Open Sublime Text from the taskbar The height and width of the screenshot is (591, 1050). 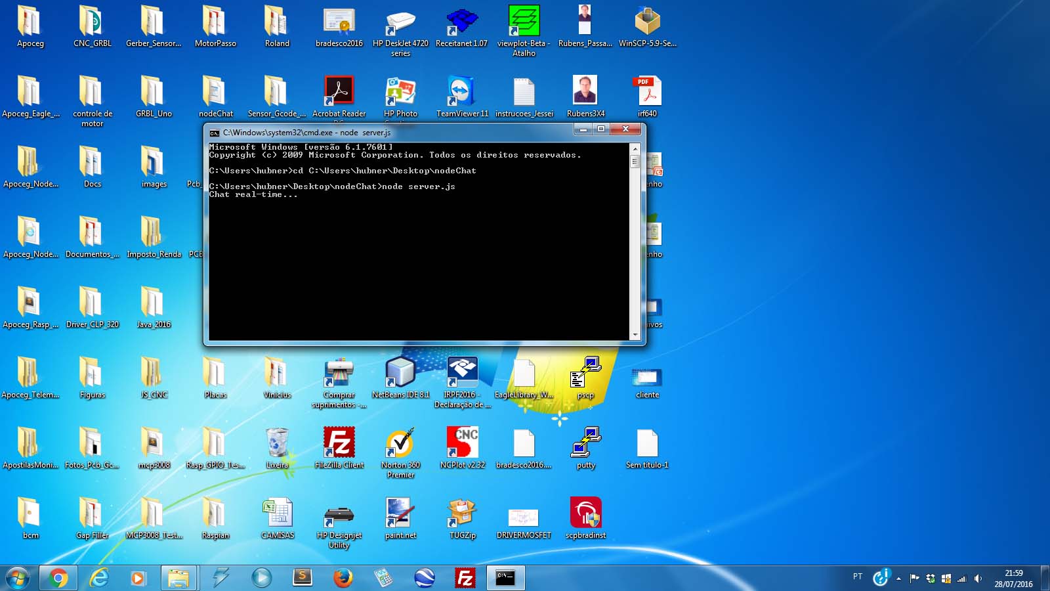point(302,579)
